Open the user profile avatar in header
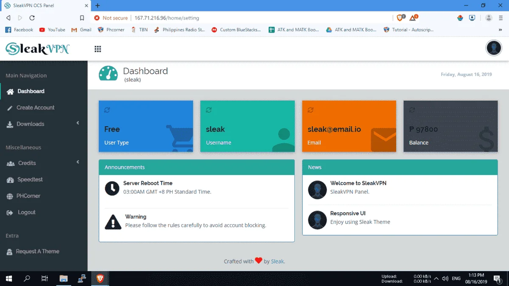 (x=493, y=48)
